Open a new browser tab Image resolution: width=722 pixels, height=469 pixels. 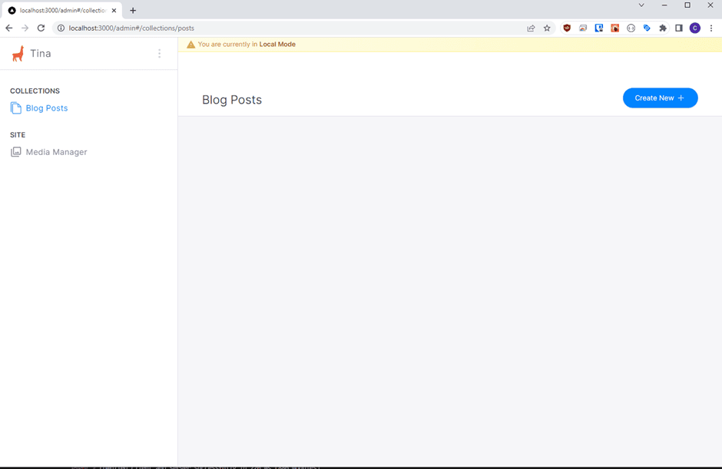pos(133,11)
